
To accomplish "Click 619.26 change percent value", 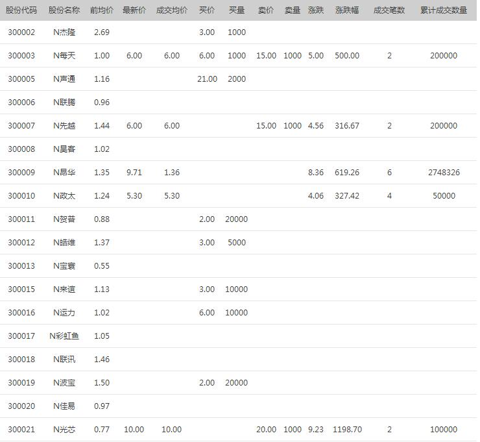I will (x=347, y=173).
